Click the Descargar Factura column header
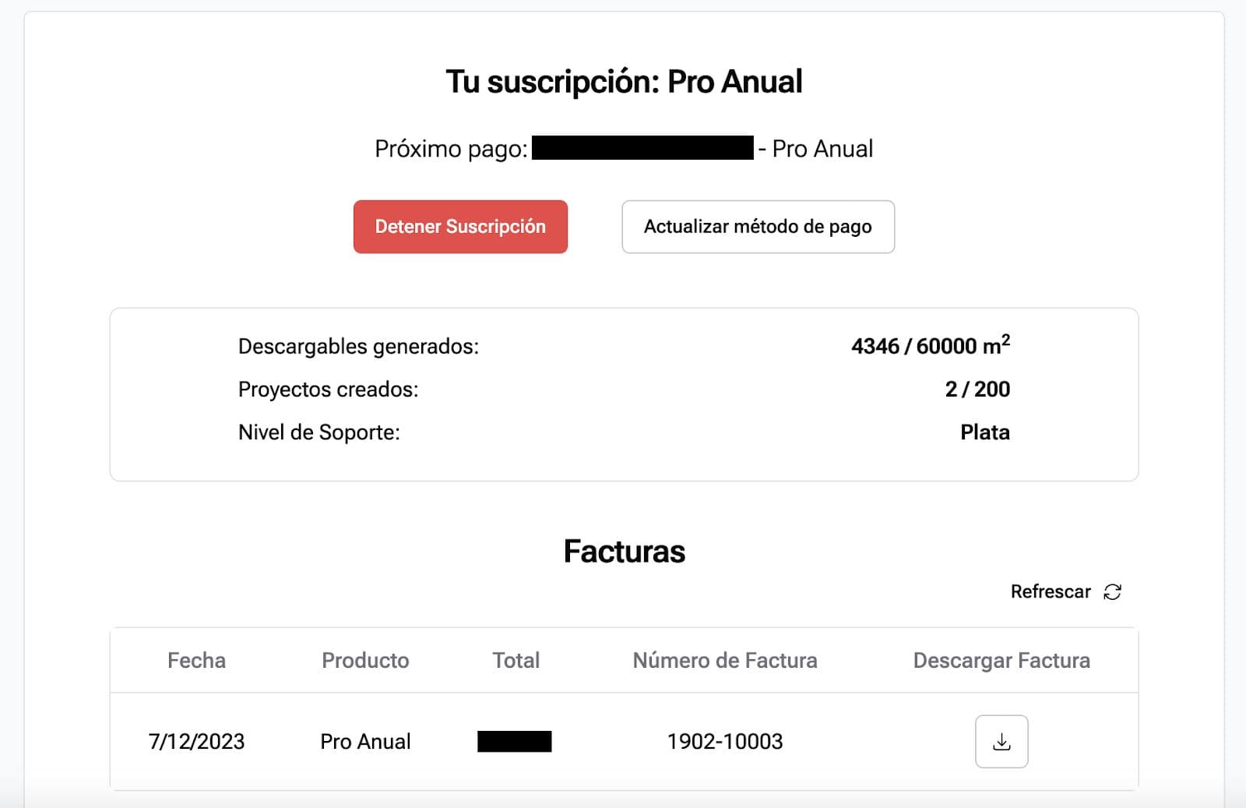This screenshot has height=808, width=1246. (1001, 661)
